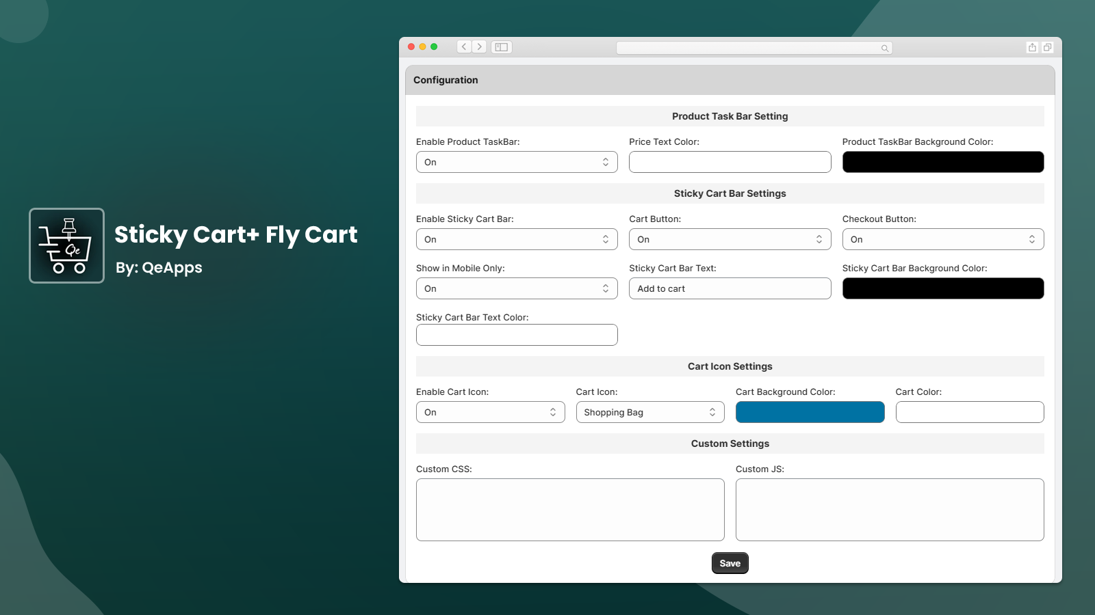Click the Enable Sticky Cart Bar label
Screen dimensions: 1095x615
coord(465,219)
